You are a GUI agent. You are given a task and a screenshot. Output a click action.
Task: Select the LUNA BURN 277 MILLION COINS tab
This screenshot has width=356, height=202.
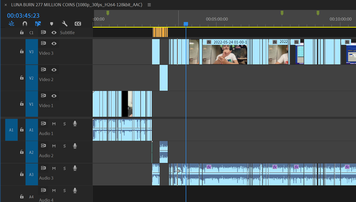77,5
